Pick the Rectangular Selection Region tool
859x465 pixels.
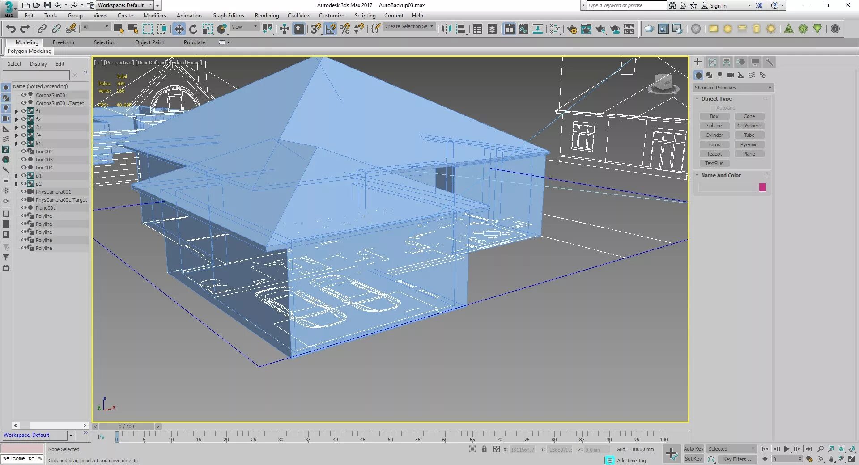coord(147,29)
